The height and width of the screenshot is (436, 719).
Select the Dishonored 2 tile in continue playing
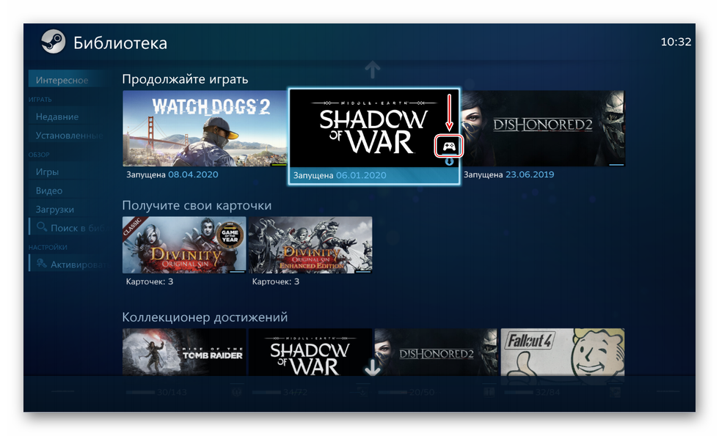543,128
